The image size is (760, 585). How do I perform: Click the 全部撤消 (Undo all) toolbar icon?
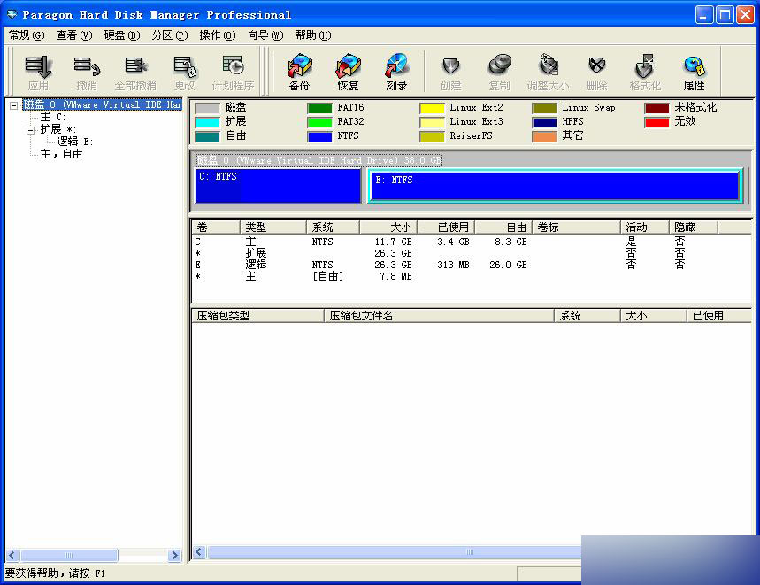coord(135,73)
